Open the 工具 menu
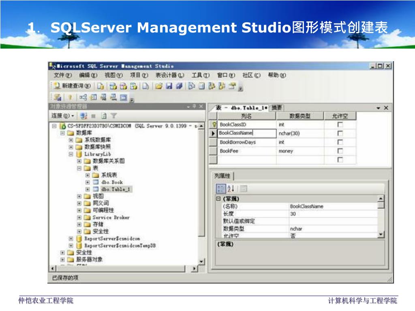 coord(201,75)
